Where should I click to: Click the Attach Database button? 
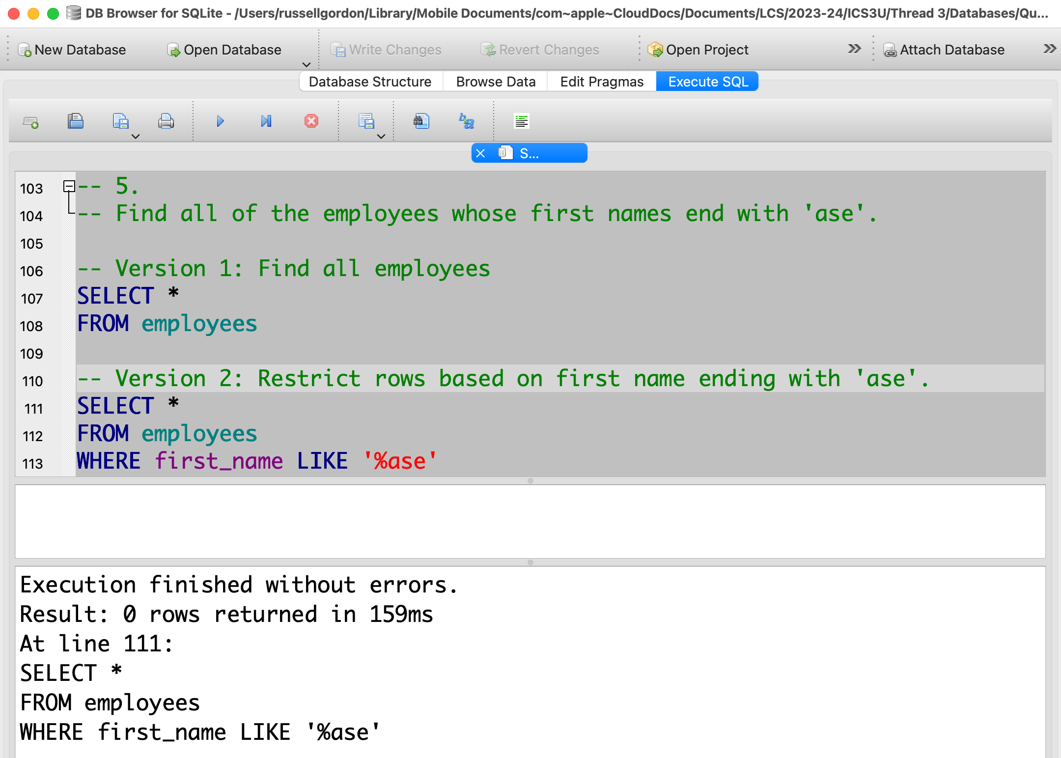click(944, 50)
